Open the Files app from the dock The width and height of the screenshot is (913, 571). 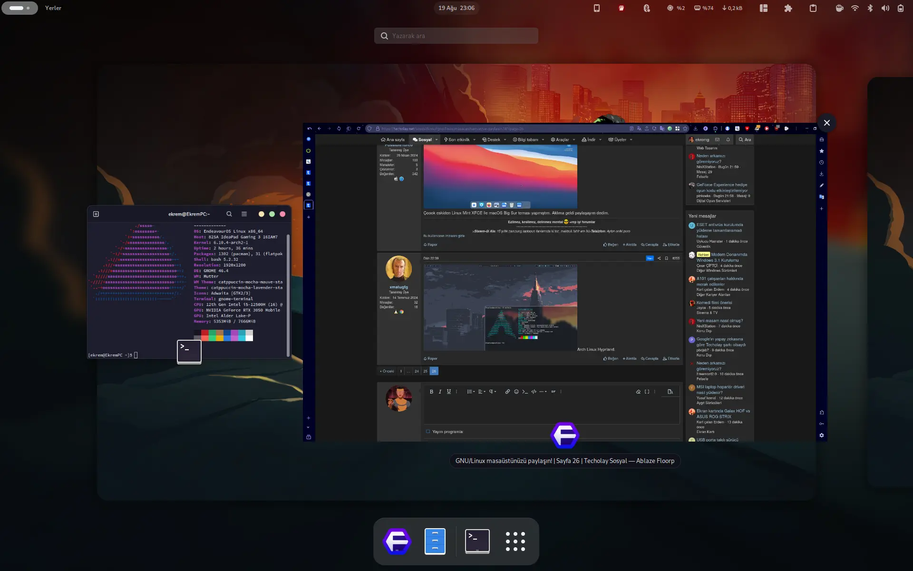coord(435,541)
